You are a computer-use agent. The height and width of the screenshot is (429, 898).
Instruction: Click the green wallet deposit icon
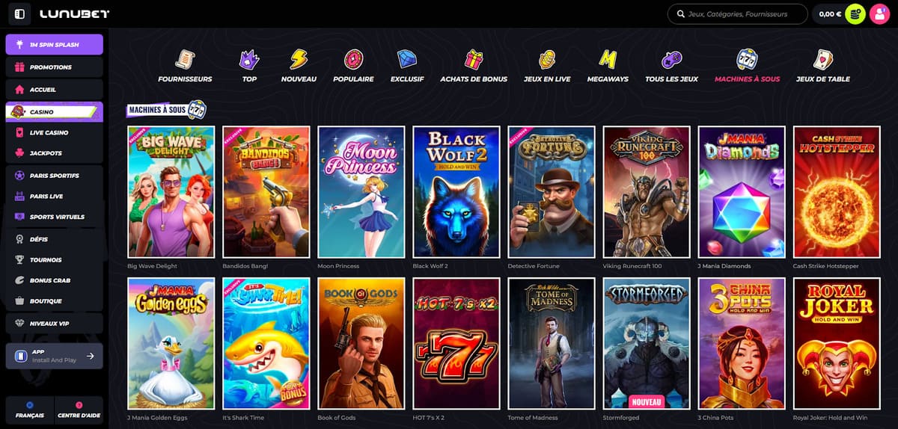coord(855,13)
